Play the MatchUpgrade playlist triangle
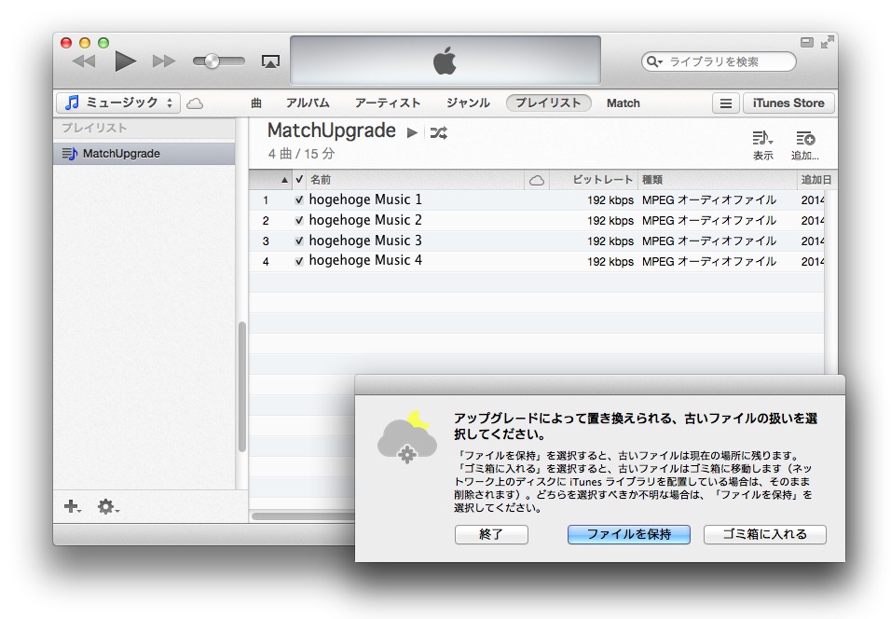This screenshot has width=891, height=619. click(412, 133)
